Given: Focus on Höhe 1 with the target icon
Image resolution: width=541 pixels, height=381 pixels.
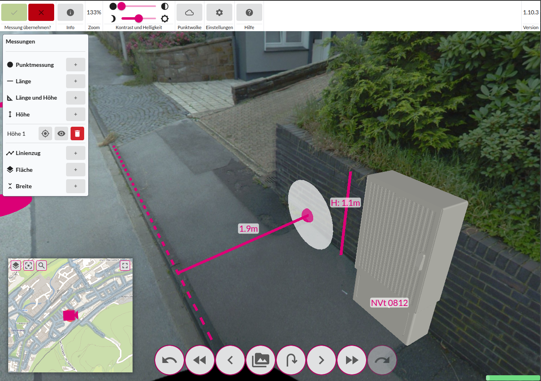Looking at the screenshot, I should tap(46, 134).
